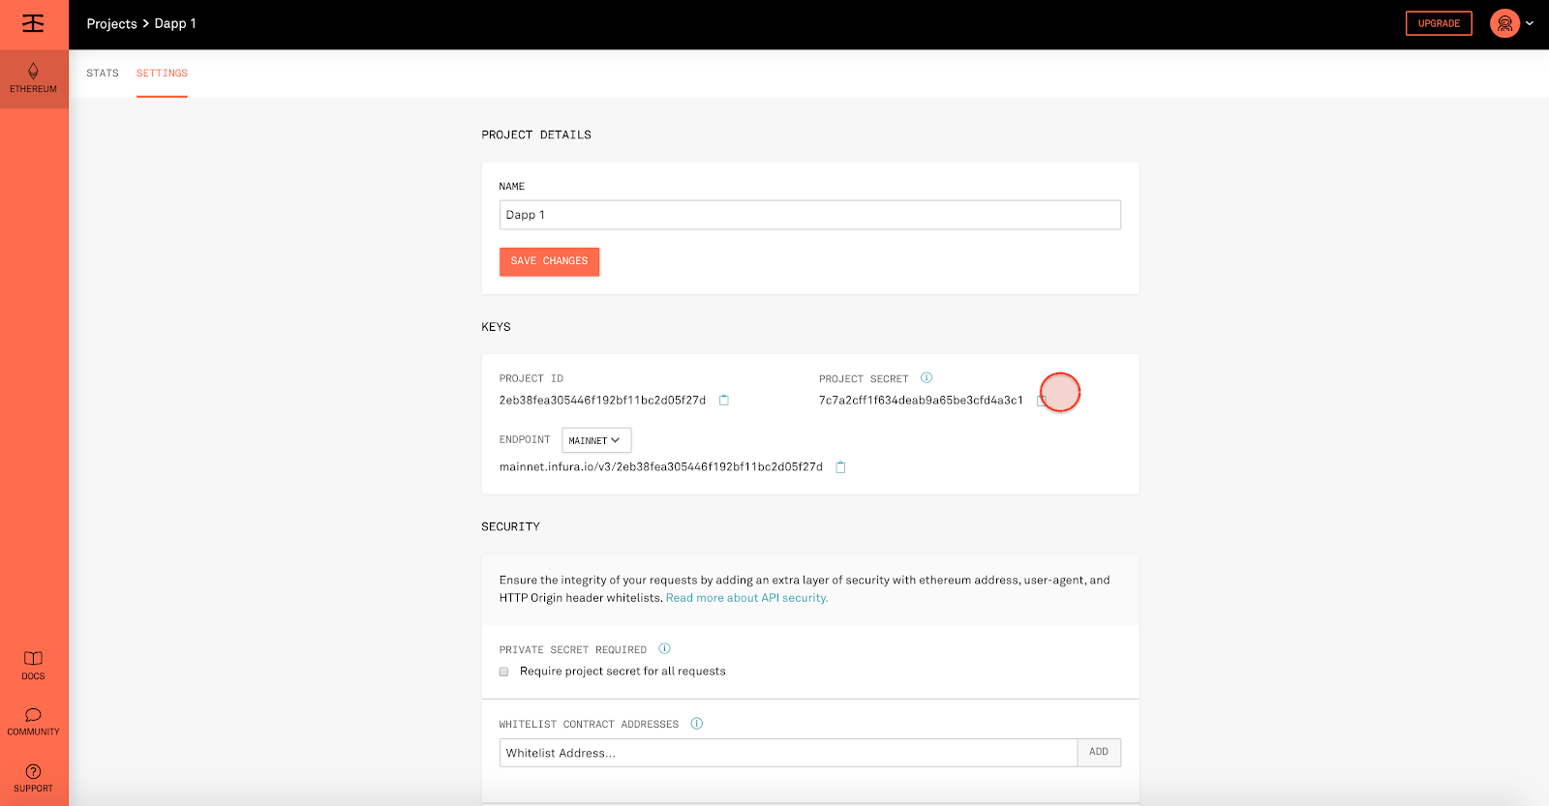Open the Ethereum sidebar section
1549x806 pixels.
(x=34, y=78)
